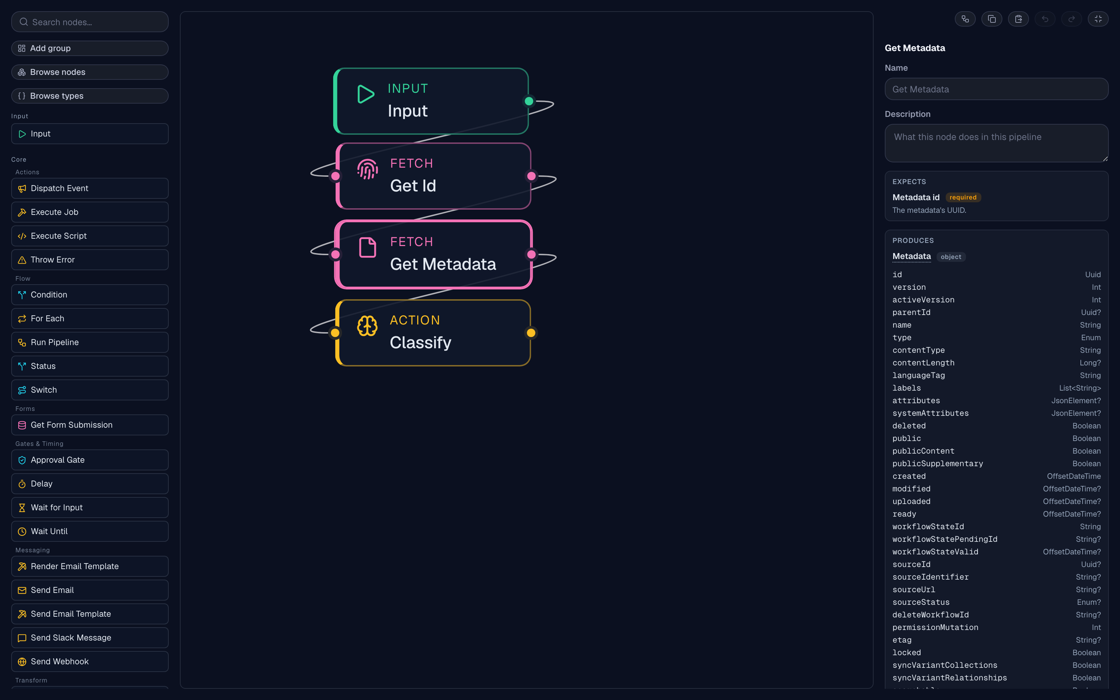Click the megaphone icon beside Dispatch Event
The image size is (1120, 700).
(x=22, y=188)
